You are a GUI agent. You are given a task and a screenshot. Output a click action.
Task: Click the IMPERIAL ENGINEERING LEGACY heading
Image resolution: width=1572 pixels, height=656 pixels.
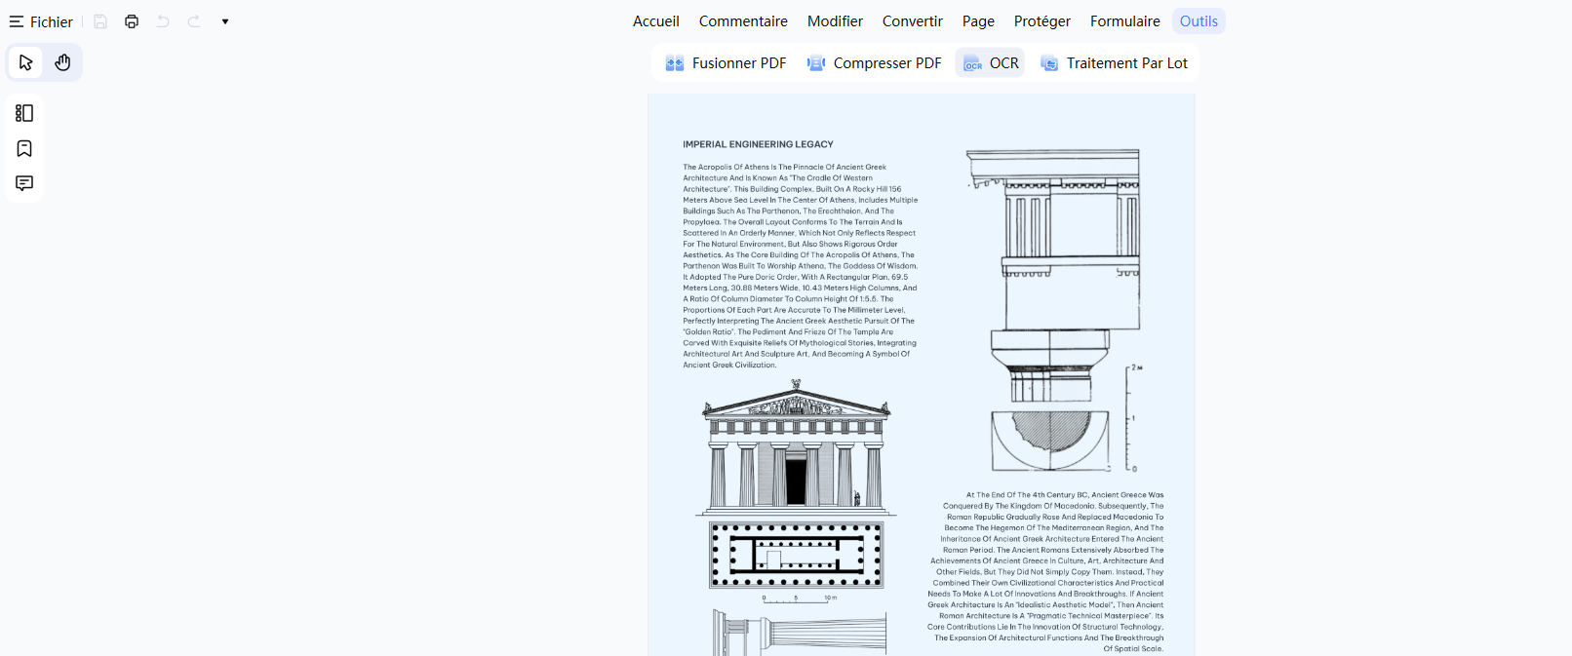[758, 144]
